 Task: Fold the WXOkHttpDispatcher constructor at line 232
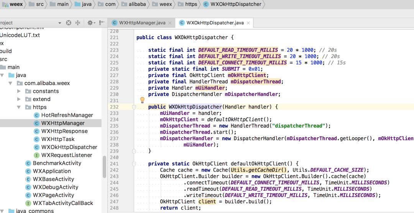click(x=134, y=107)
